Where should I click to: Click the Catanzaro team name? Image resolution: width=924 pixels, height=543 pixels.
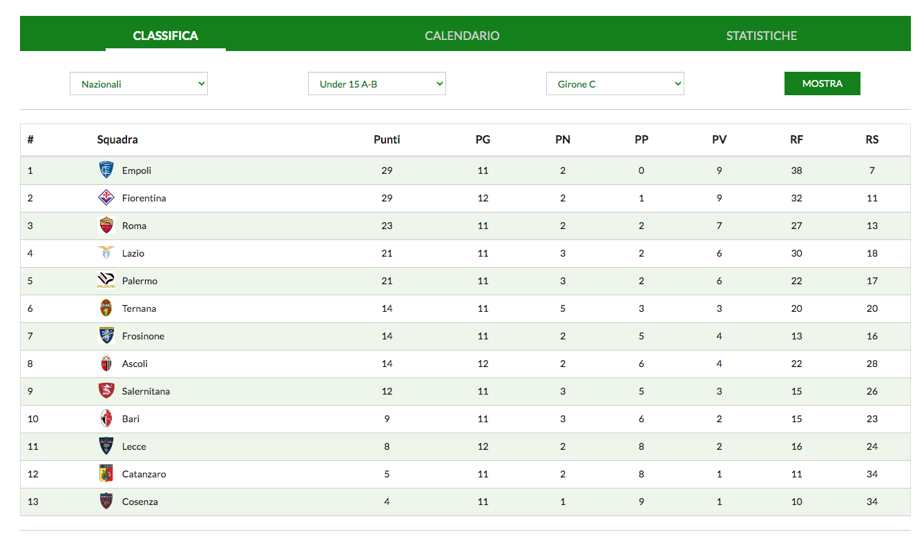coord(144,474)
